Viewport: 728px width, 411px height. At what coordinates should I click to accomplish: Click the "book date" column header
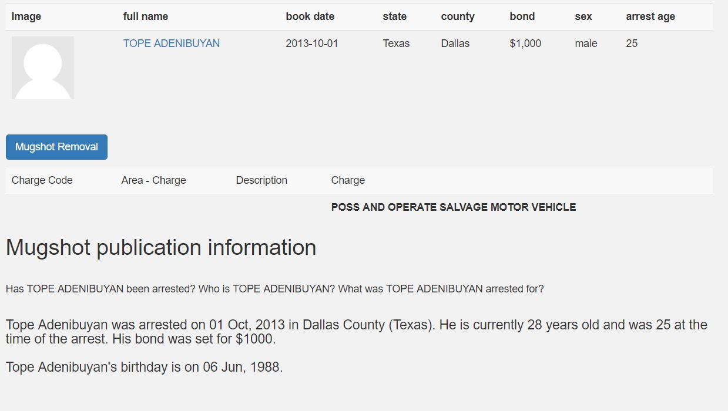point(310,16)
